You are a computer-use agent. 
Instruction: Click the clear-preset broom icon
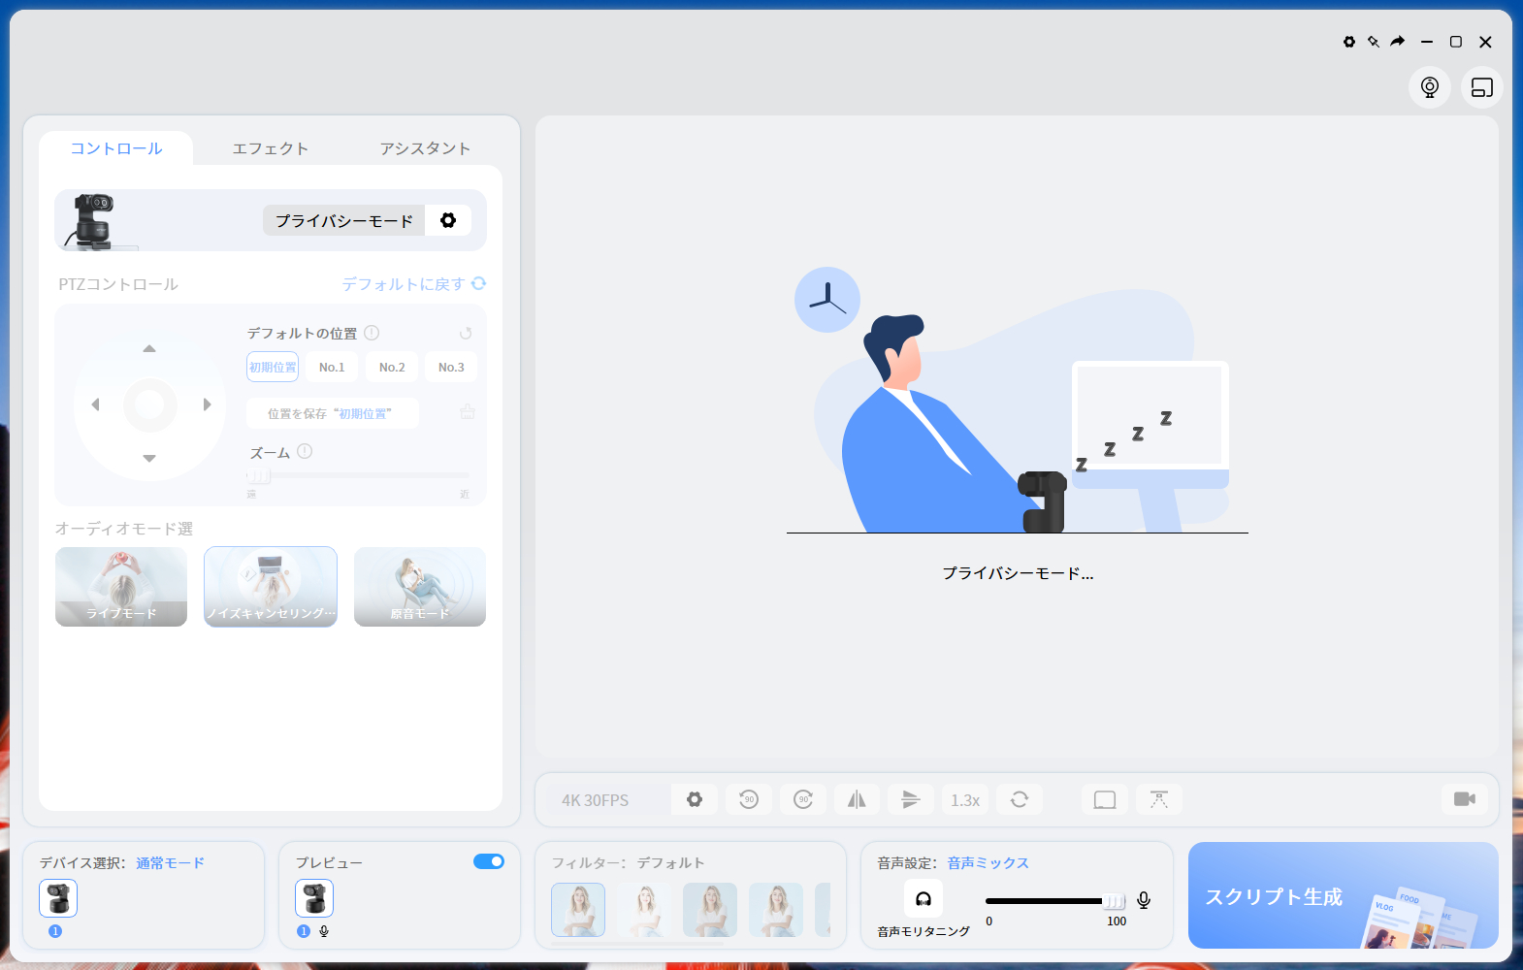(x=468, y=412)
